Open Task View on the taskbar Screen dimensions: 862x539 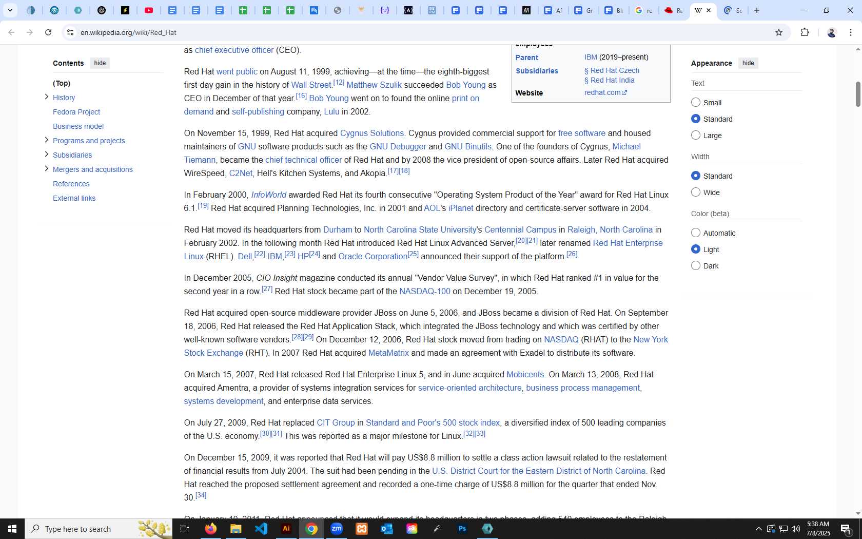185,529
